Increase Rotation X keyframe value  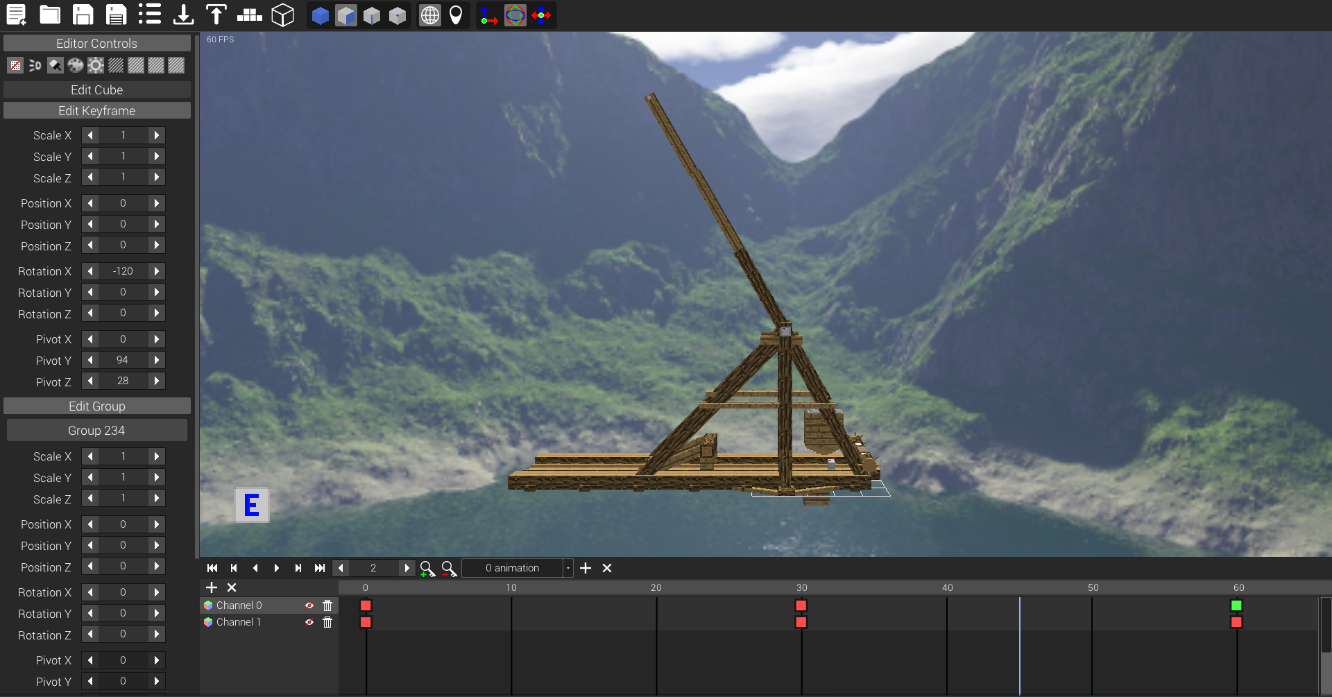click(x=157, y=271)
